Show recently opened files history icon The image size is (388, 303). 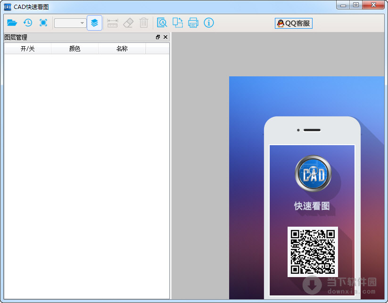pyautogui.click(x=28, y=23)
